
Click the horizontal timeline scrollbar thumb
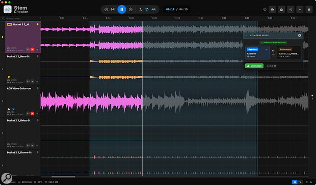63,177
